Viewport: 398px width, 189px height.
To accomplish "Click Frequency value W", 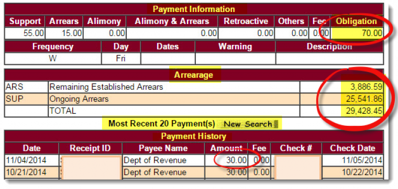I will coord(53,58).
